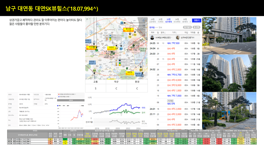Select the yellow 8.0 map marker
Viewport: 264px width, 148px height.
tap(141, 70)
